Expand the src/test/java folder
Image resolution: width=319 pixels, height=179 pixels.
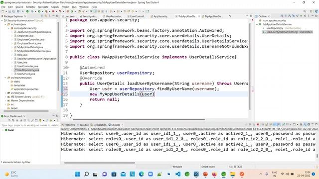click(x=5, y=93)
